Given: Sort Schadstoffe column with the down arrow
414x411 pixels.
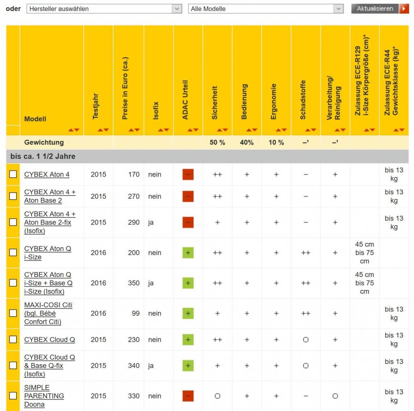Looking at the screenshot, I should (x=314, y=130).
